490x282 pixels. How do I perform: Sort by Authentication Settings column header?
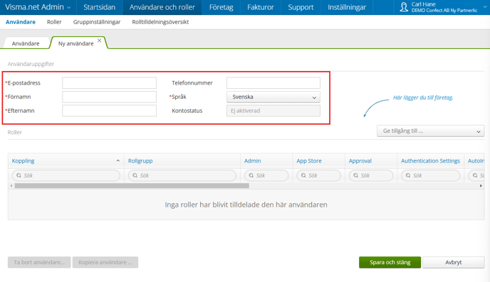coord(431,161)
